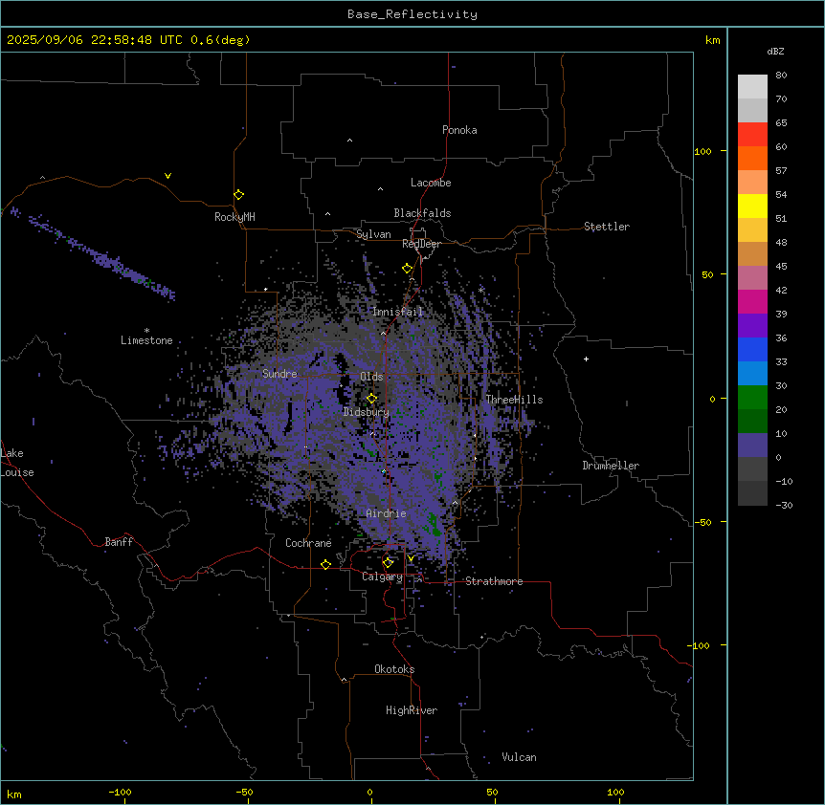
Task: Click the RedDeer city label
Action: click(x=421, y=244)
